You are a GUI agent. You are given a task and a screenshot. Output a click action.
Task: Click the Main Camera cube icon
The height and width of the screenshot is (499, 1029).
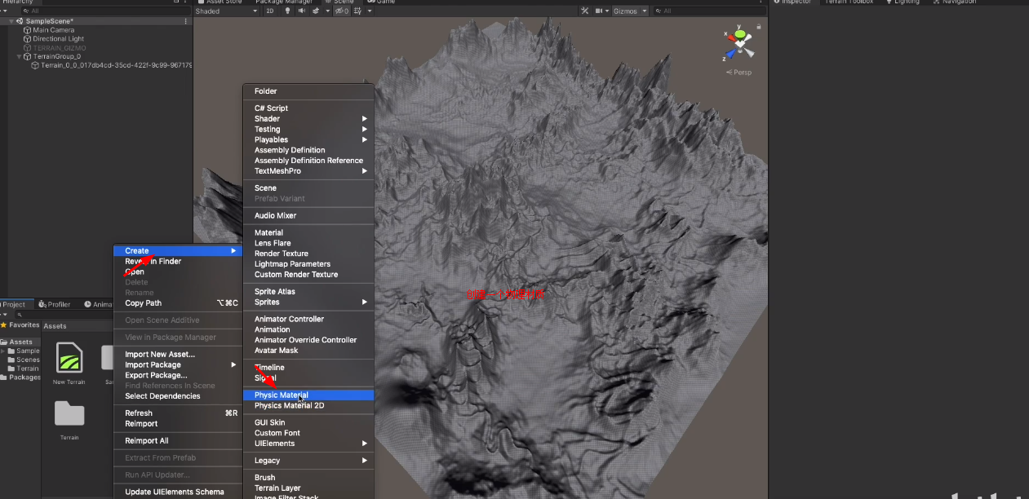(27, 30)
